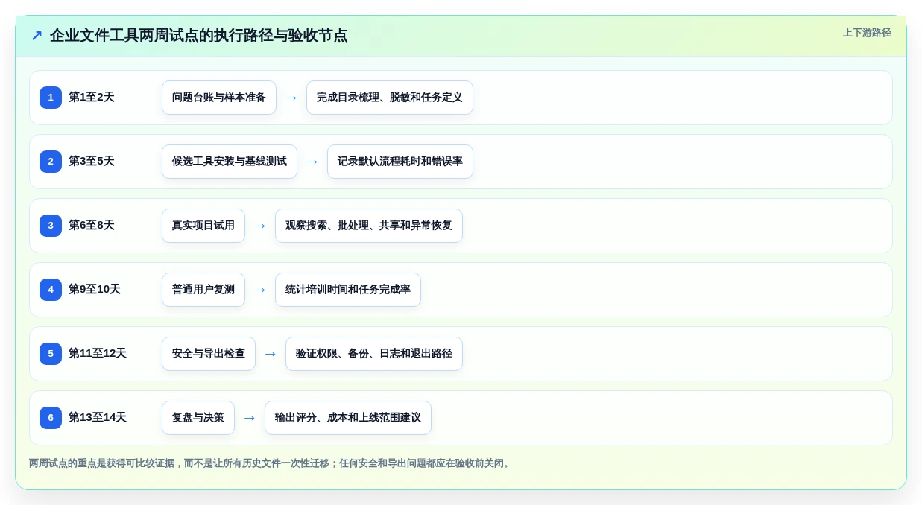Select the 第1至2天 label
The height and width of the screenshot is (505, 922).
[92, 98]
